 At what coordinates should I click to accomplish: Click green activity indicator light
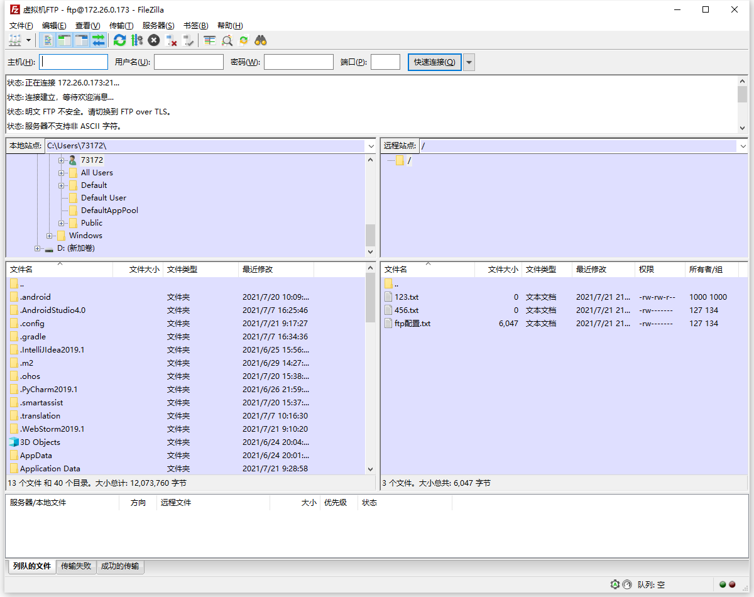(723, 584)
